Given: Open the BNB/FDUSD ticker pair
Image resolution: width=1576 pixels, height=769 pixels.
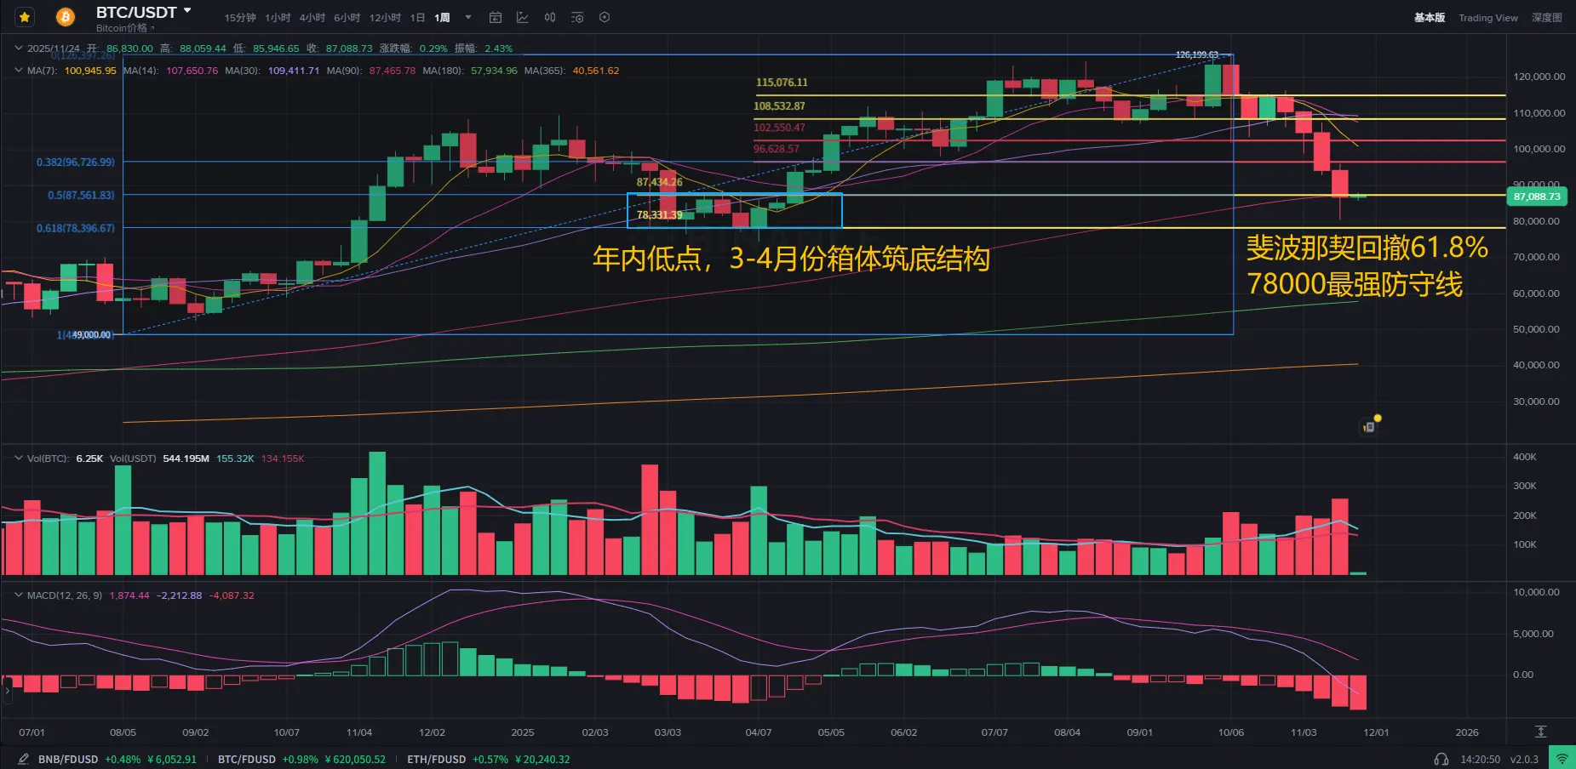Looking at the screenshot, I should click(x=117, y=759).
